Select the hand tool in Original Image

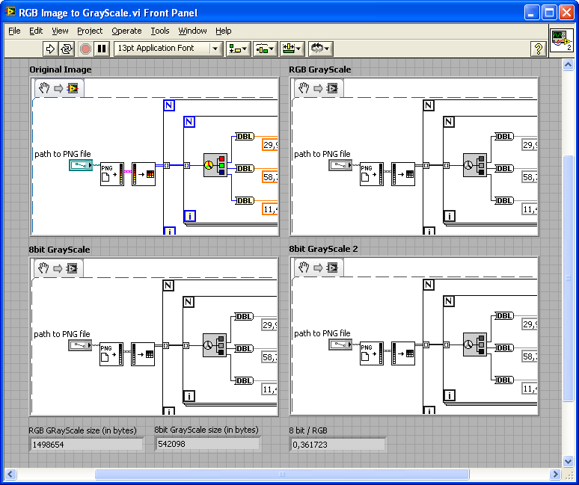(x=43, y=88)
